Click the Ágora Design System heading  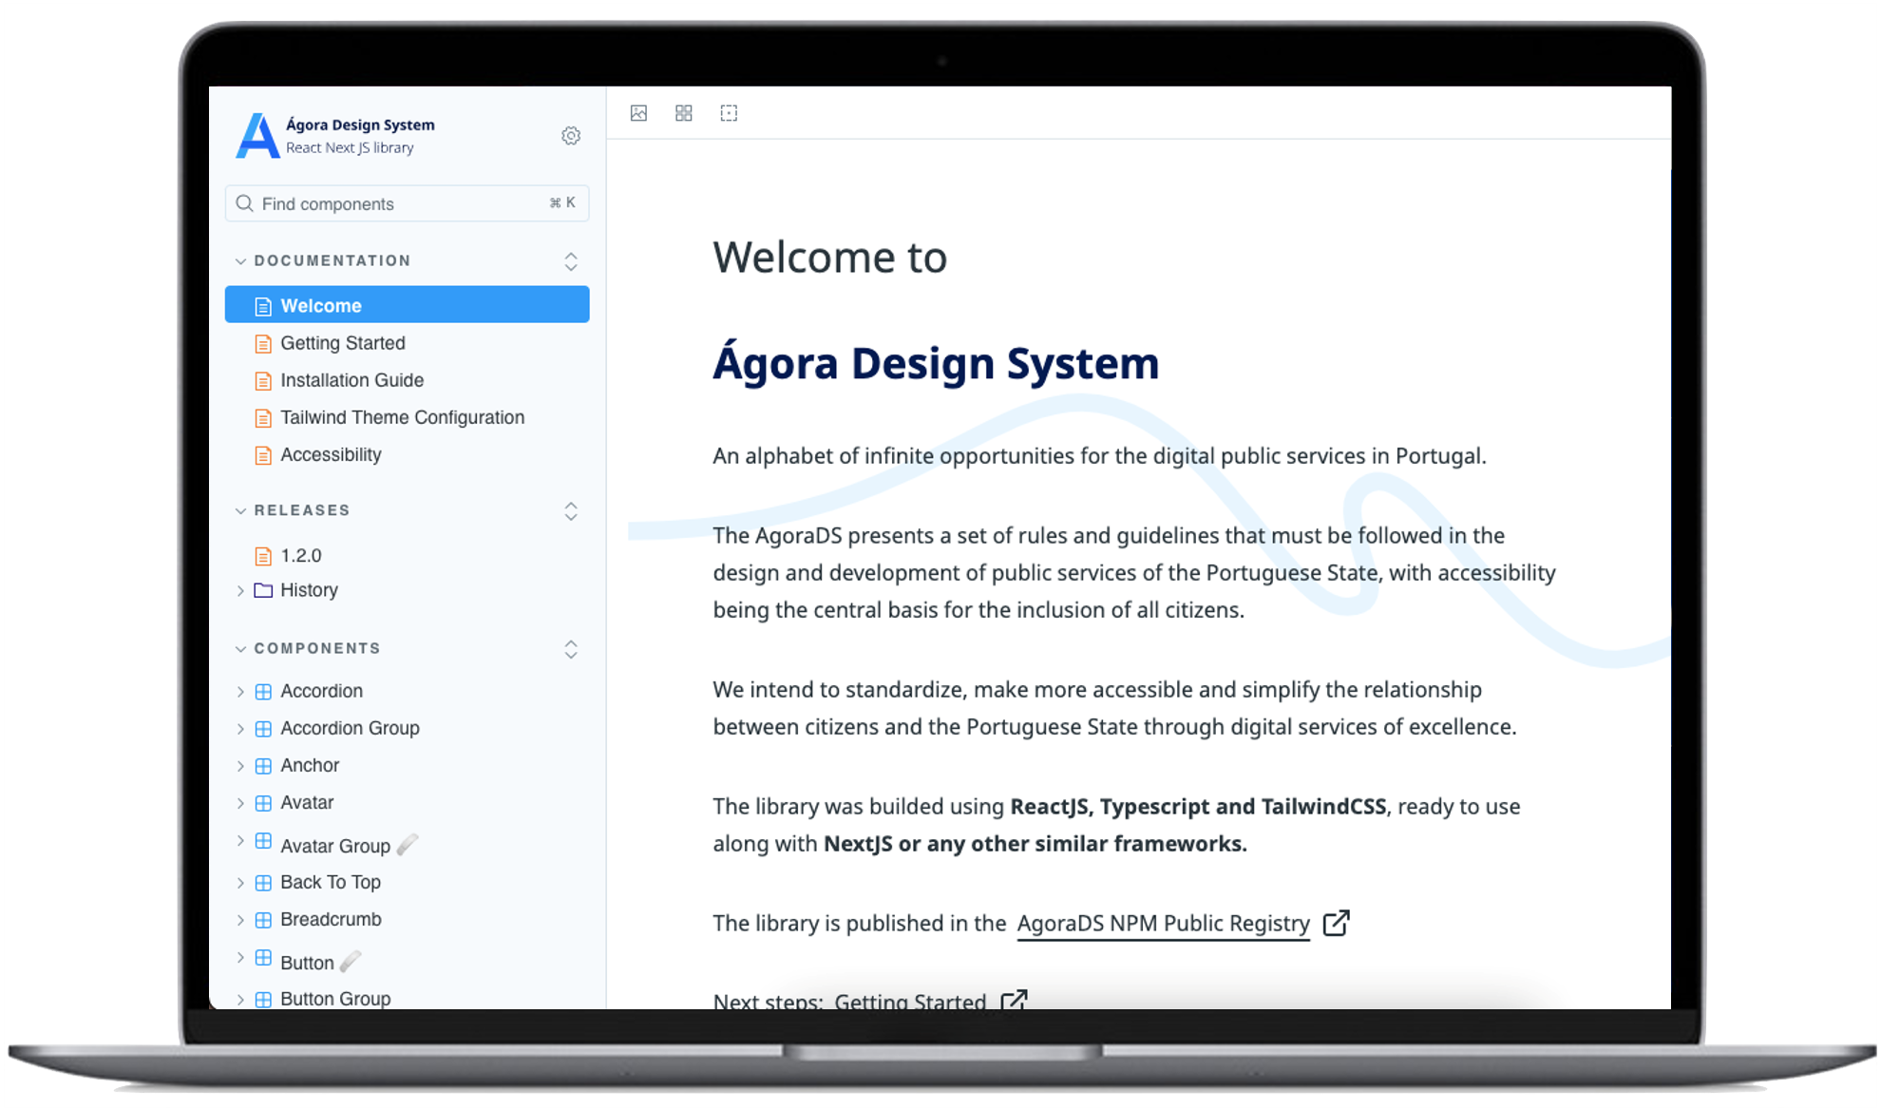point(936,364)
